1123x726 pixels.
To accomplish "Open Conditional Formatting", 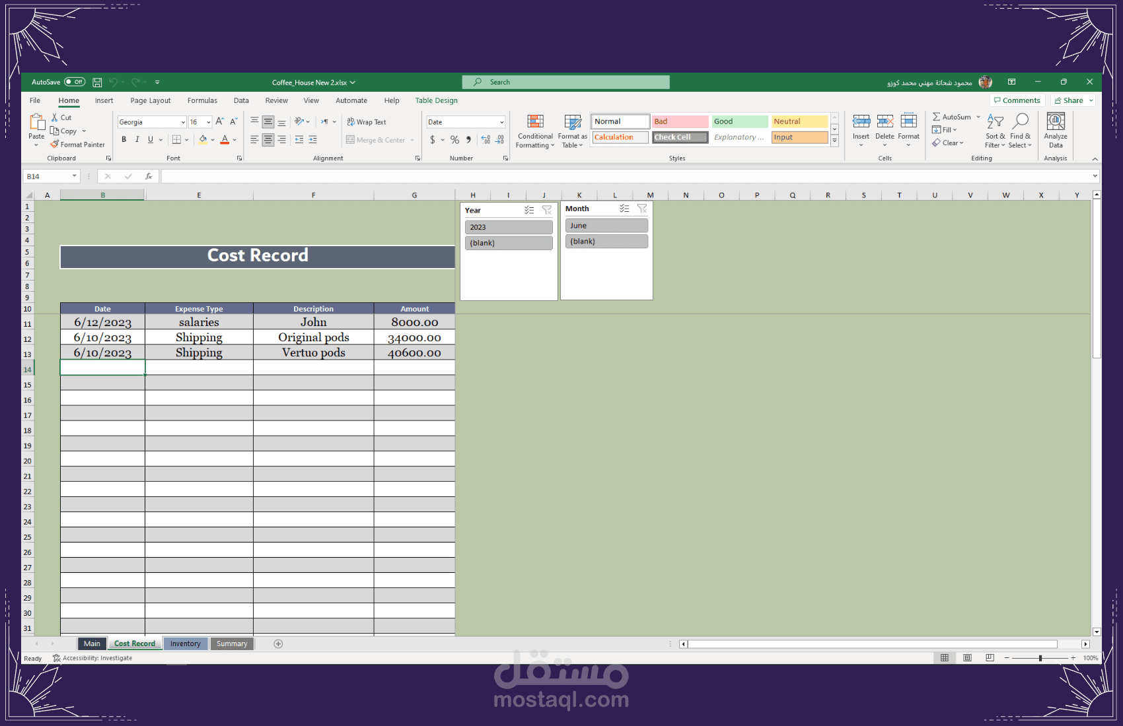I will click(535, 131).
